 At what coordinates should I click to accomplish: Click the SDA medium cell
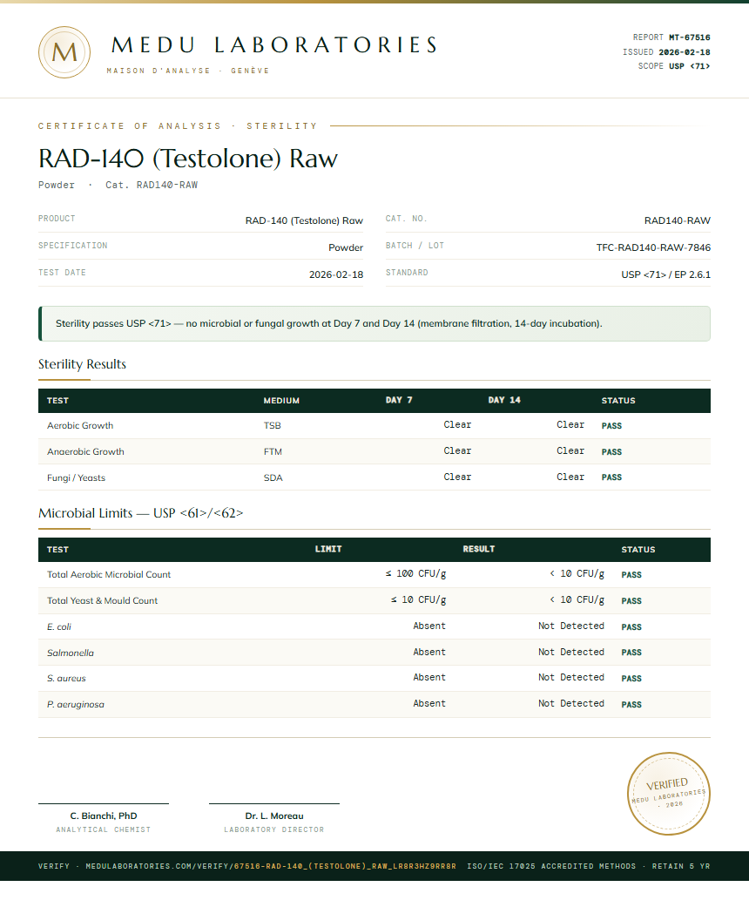pos(273,477)
